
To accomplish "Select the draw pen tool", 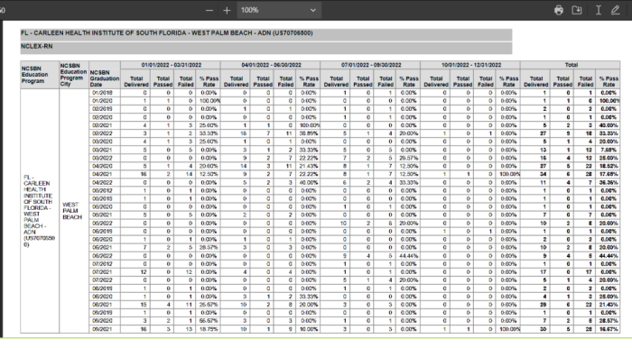I will pyautogui.click(x=616, y=10).
